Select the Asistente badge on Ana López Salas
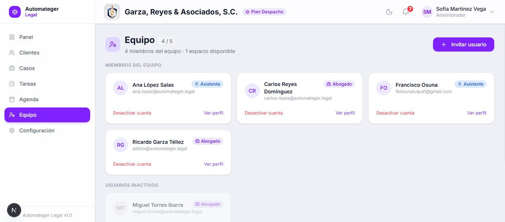505x222 pixels. pos(207,84)
